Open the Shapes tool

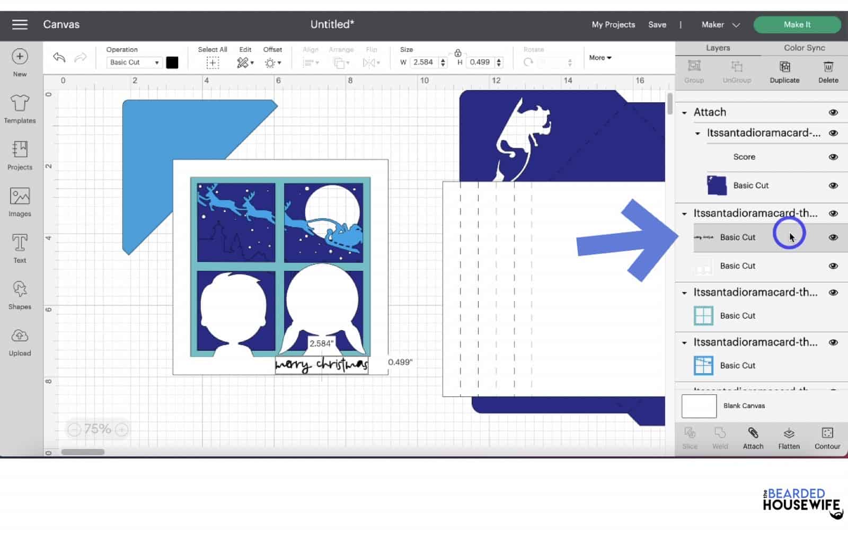[20, 295]
